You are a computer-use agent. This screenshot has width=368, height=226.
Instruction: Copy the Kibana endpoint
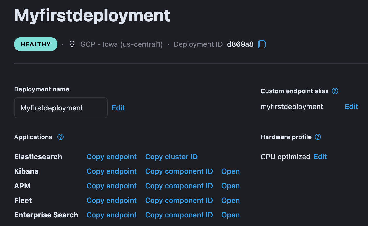(x=111, y=171)
